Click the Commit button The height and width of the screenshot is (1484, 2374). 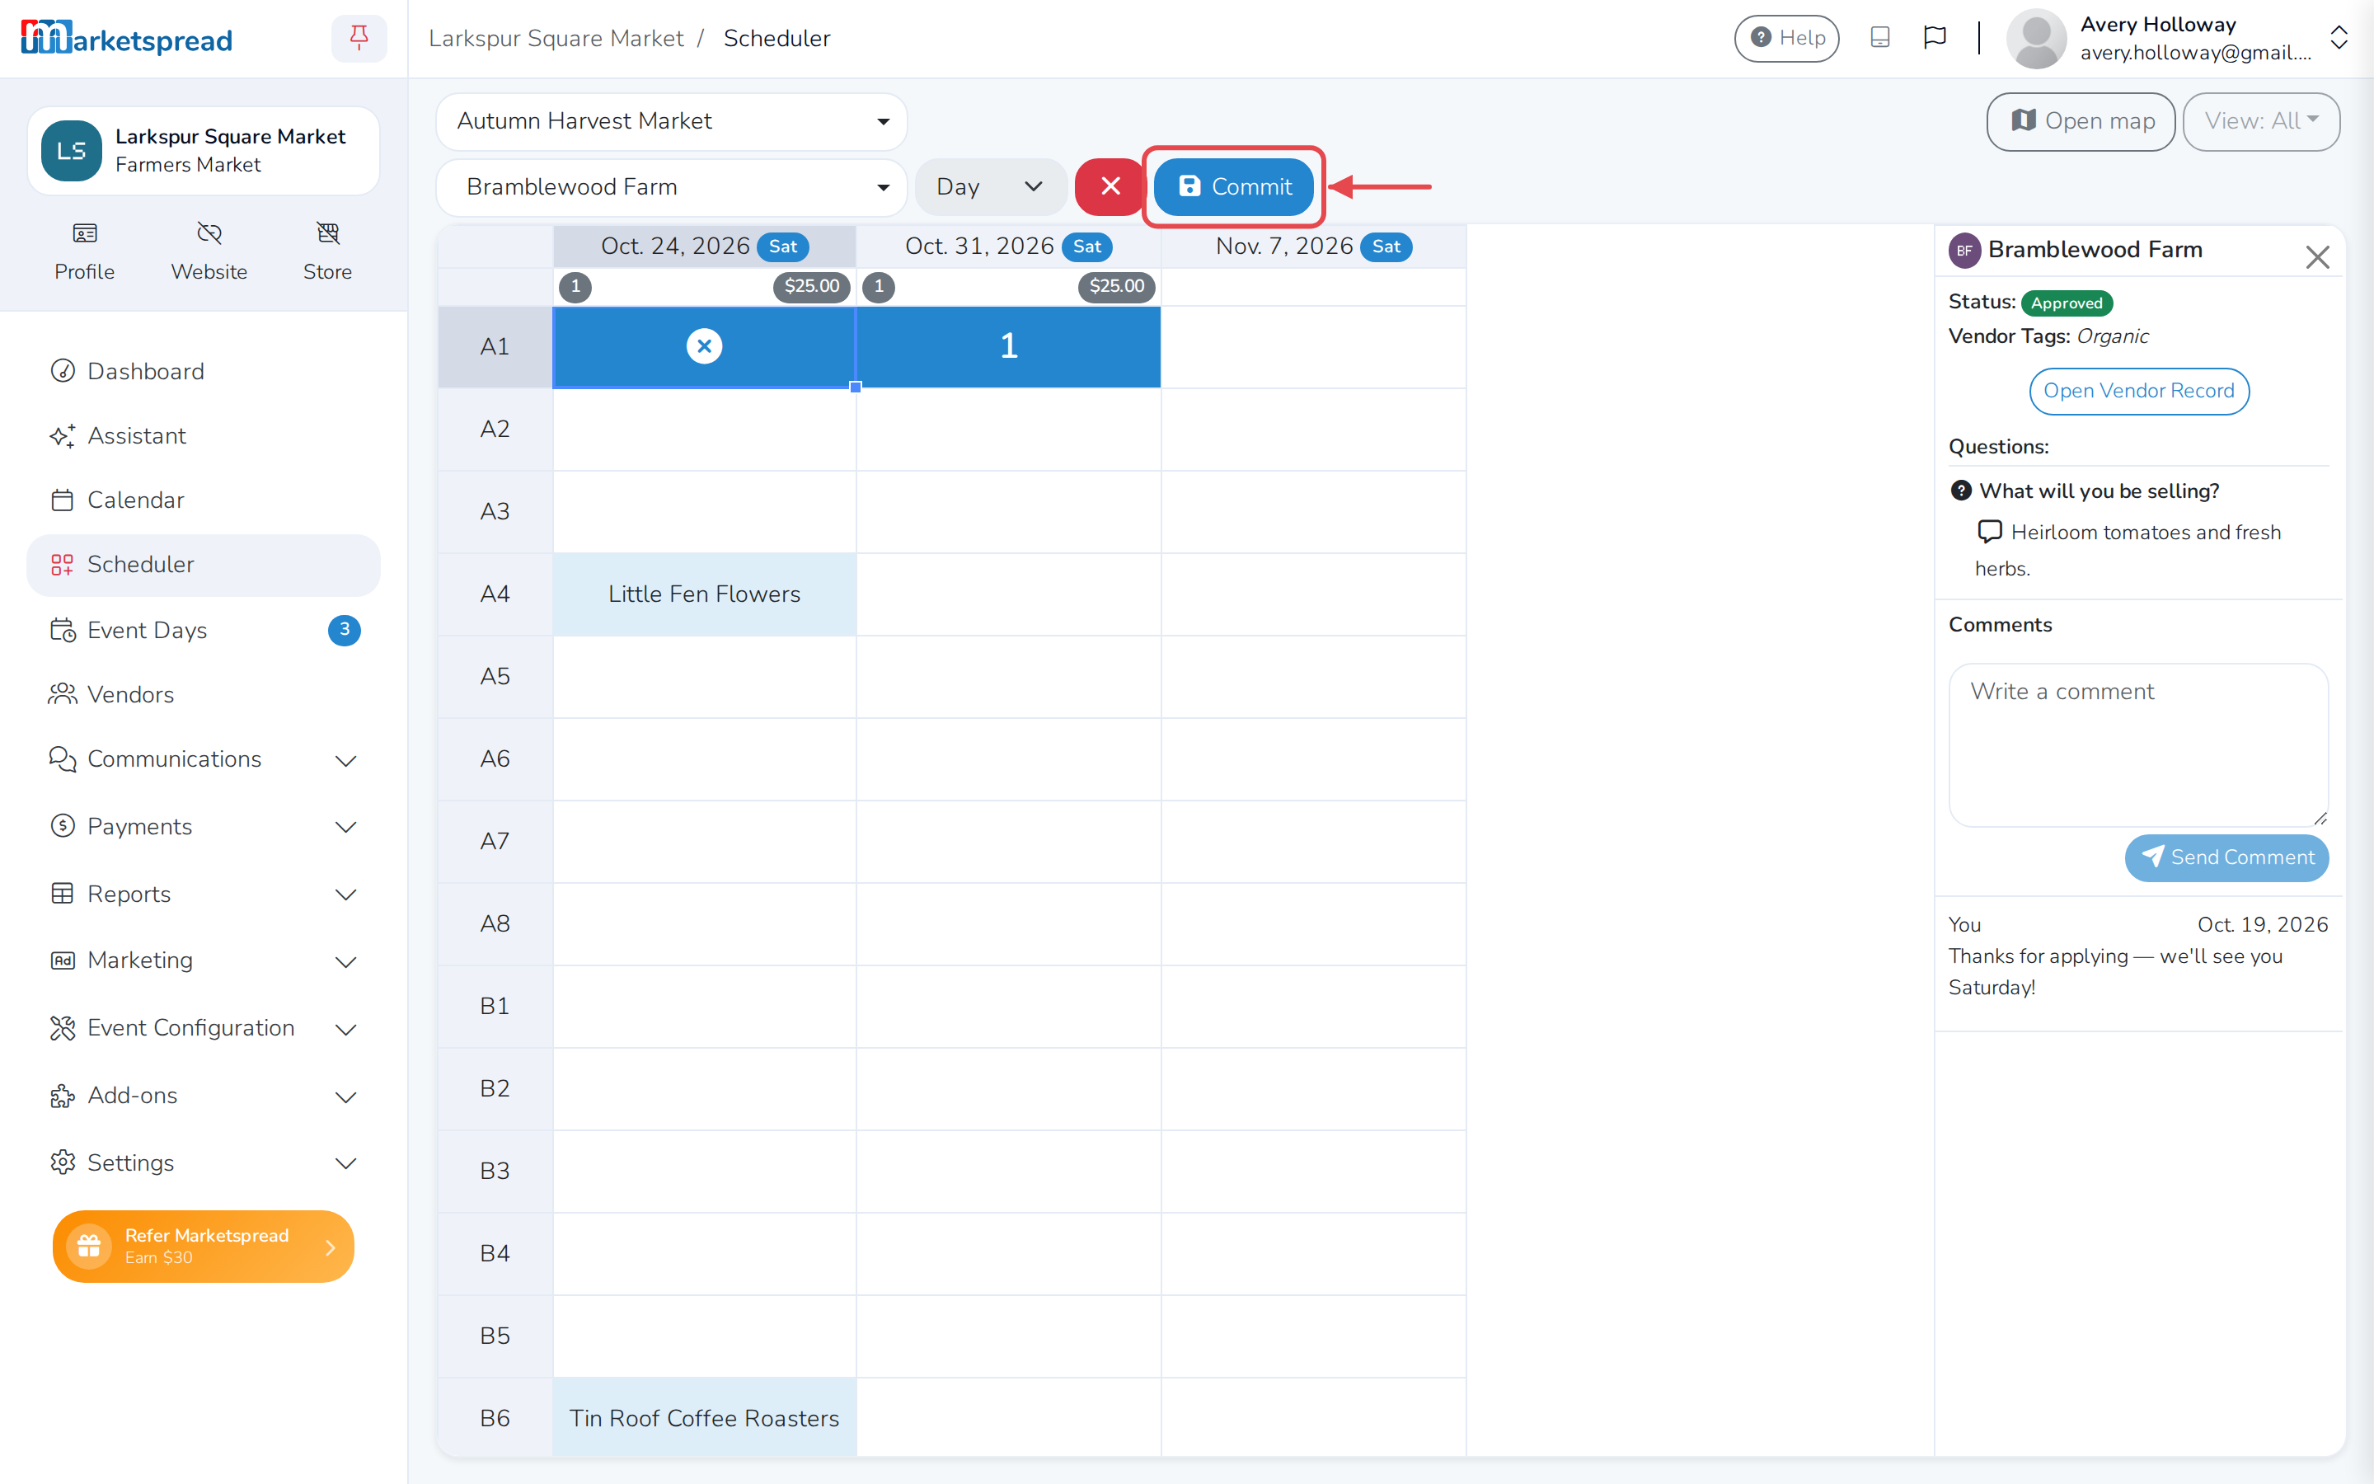(x=1233, y=186)
